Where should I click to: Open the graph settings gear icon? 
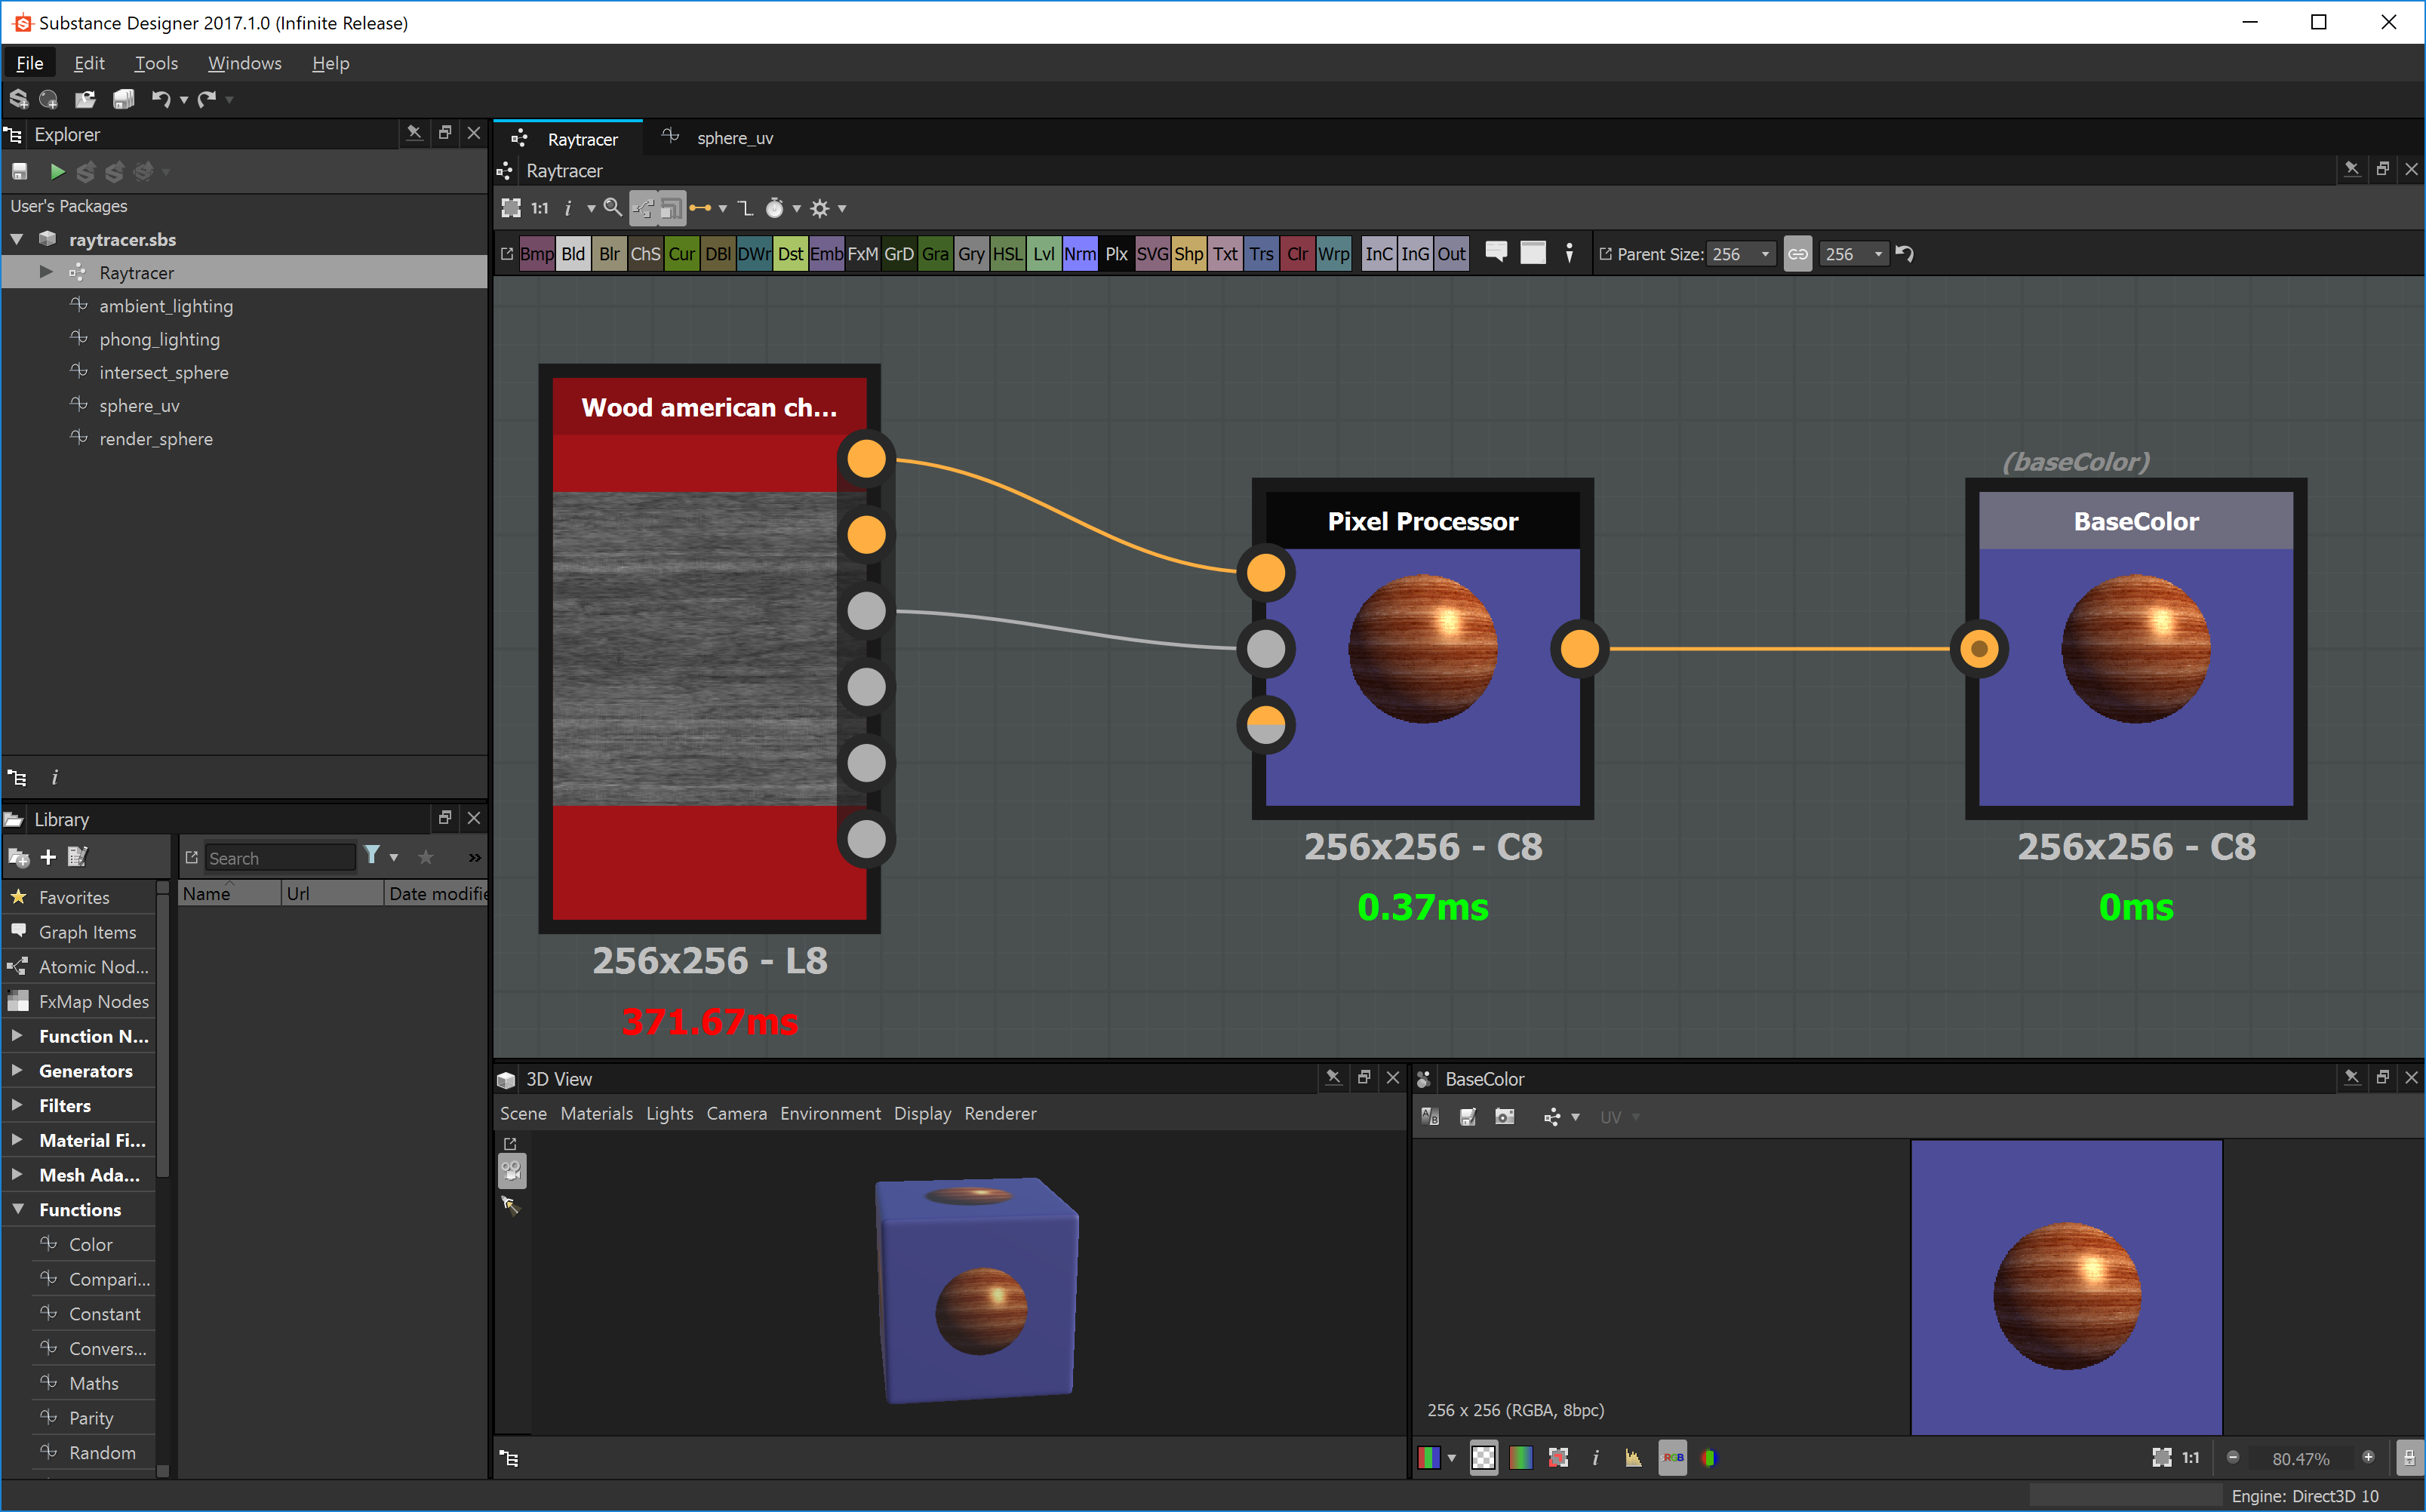(x=822, y=208)
